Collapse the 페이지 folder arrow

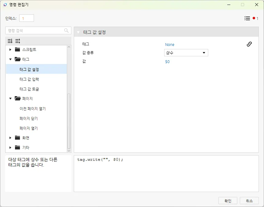pos(10,99)
